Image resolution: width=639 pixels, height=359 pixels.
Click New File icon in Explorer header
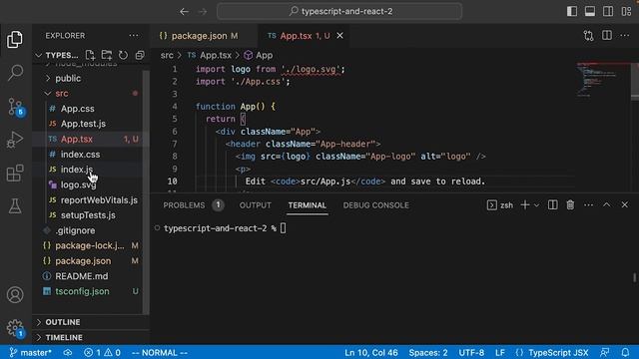pos(90,55)
